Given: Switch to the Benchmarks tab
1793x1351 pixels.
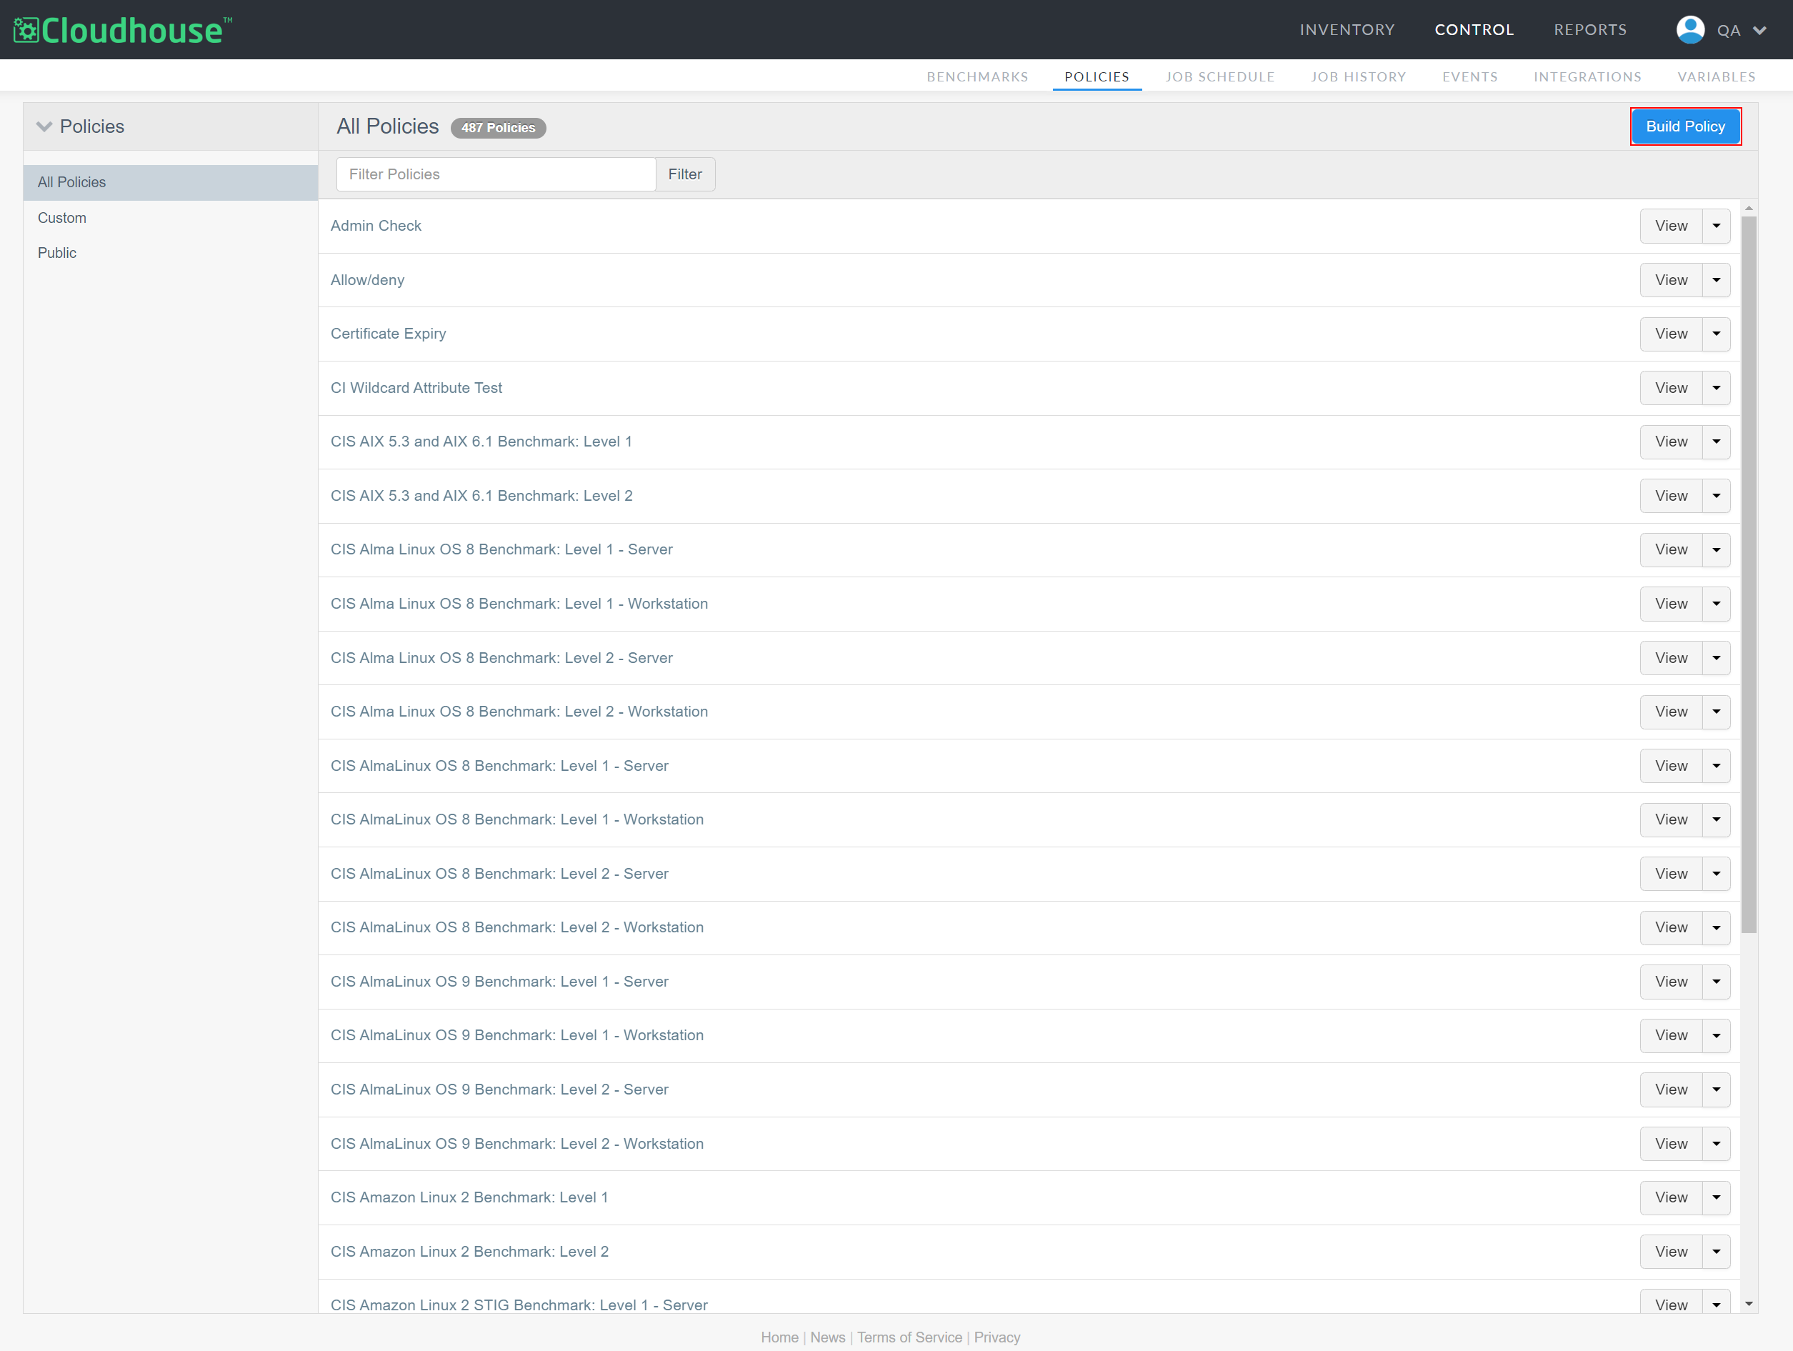Looking at the screenshot, I should tap(977, 77).
